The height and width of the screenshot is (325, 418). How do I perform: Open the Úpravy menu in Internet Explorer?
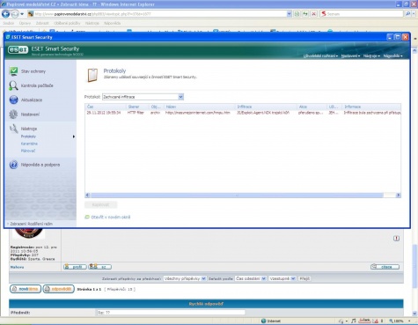25,23
